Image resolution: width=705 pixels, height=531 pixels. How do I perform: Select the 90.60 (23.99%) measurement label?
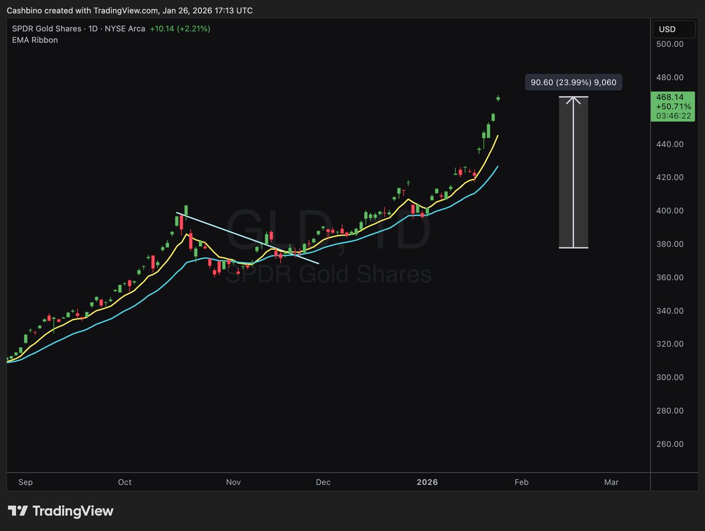pyautogui.click(x=573, y=82)
